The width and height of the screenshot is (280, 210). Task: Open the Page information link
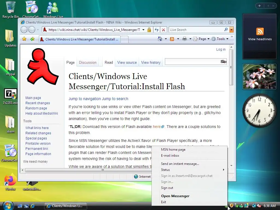38,154
